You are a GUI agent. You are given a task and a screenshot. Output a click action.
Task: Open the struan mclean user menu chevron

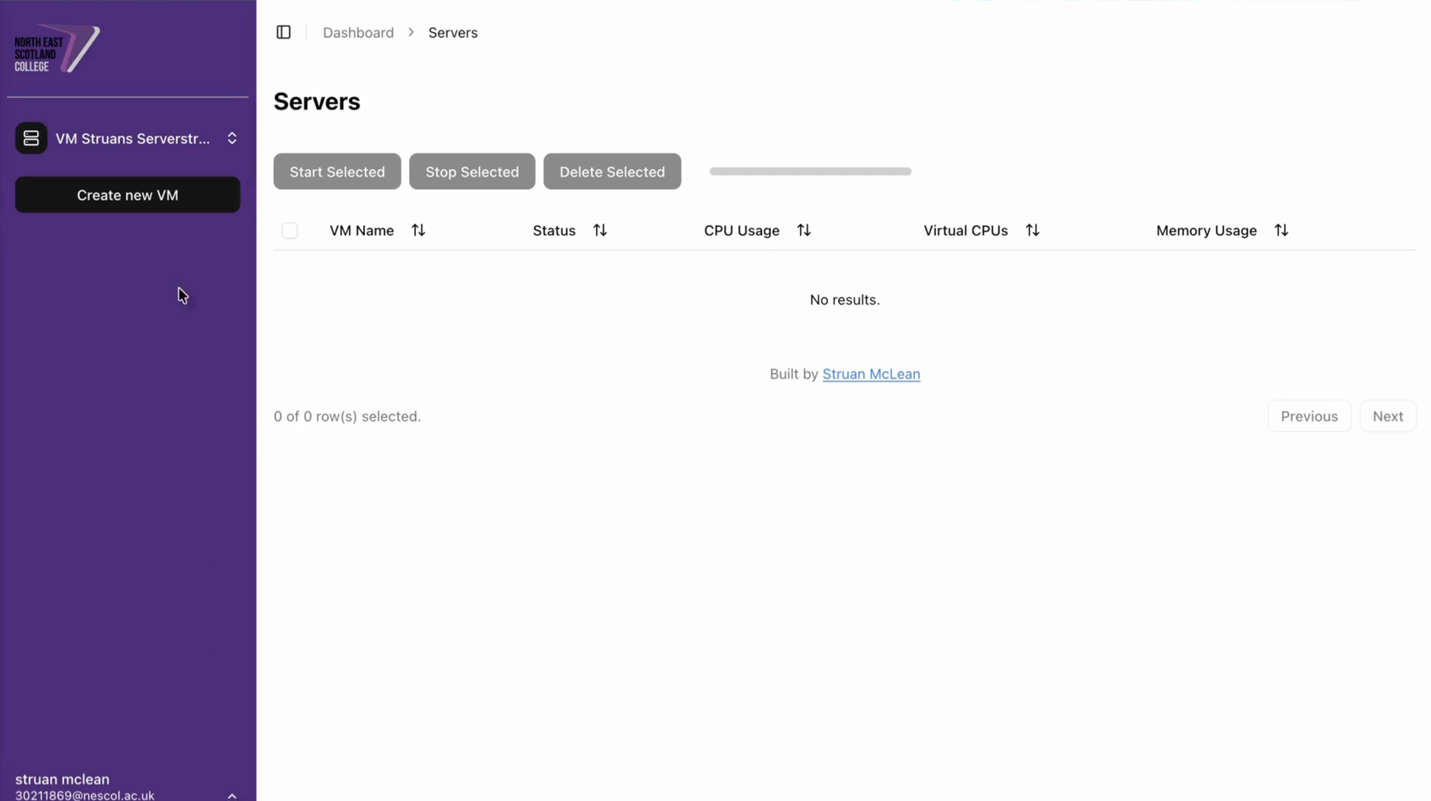232,796
